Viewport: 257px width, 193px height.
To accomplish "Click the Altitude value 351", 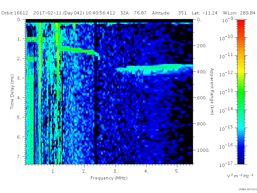I will (182, 13).
